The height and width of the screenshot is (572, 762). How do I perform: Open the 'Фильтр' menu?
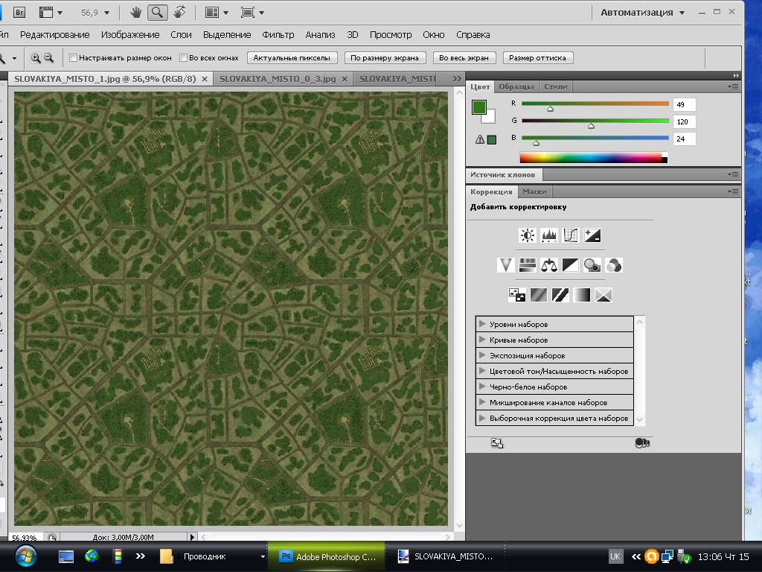pyautogui.click(x=278, y=34)
